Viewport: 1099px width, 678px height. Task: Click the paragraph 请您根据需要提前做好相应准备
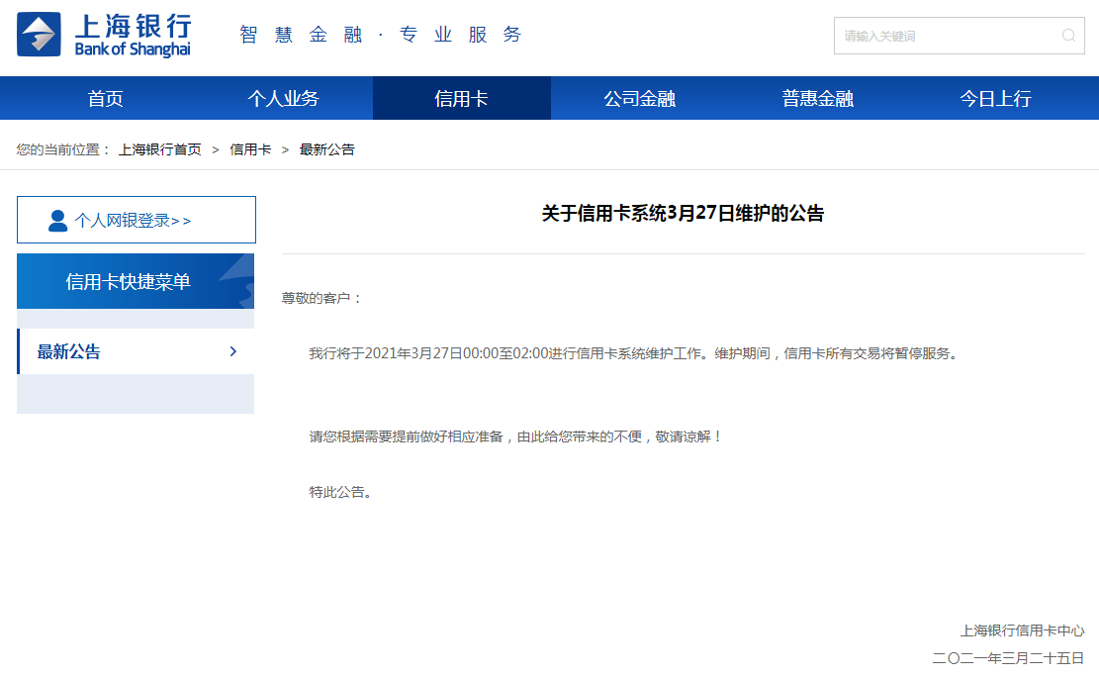(515, 436)
